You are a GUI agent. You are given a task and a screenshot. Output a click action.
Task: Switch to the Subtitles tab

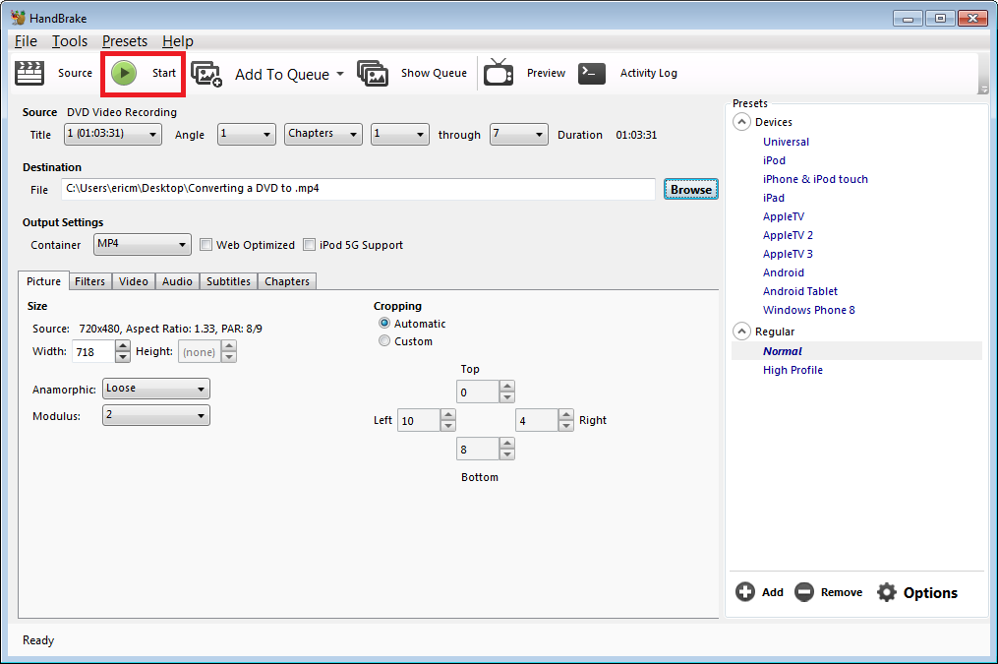click(228, 281)
